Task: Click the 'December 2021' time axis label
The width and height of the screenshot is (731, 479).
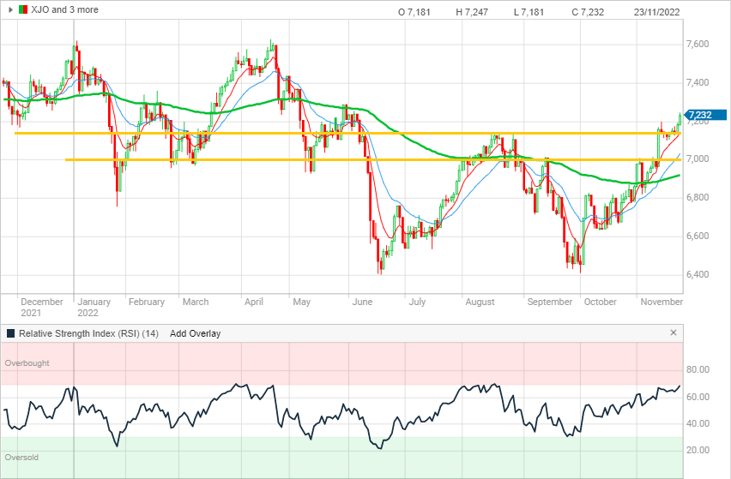Action: tap(42, 308)
